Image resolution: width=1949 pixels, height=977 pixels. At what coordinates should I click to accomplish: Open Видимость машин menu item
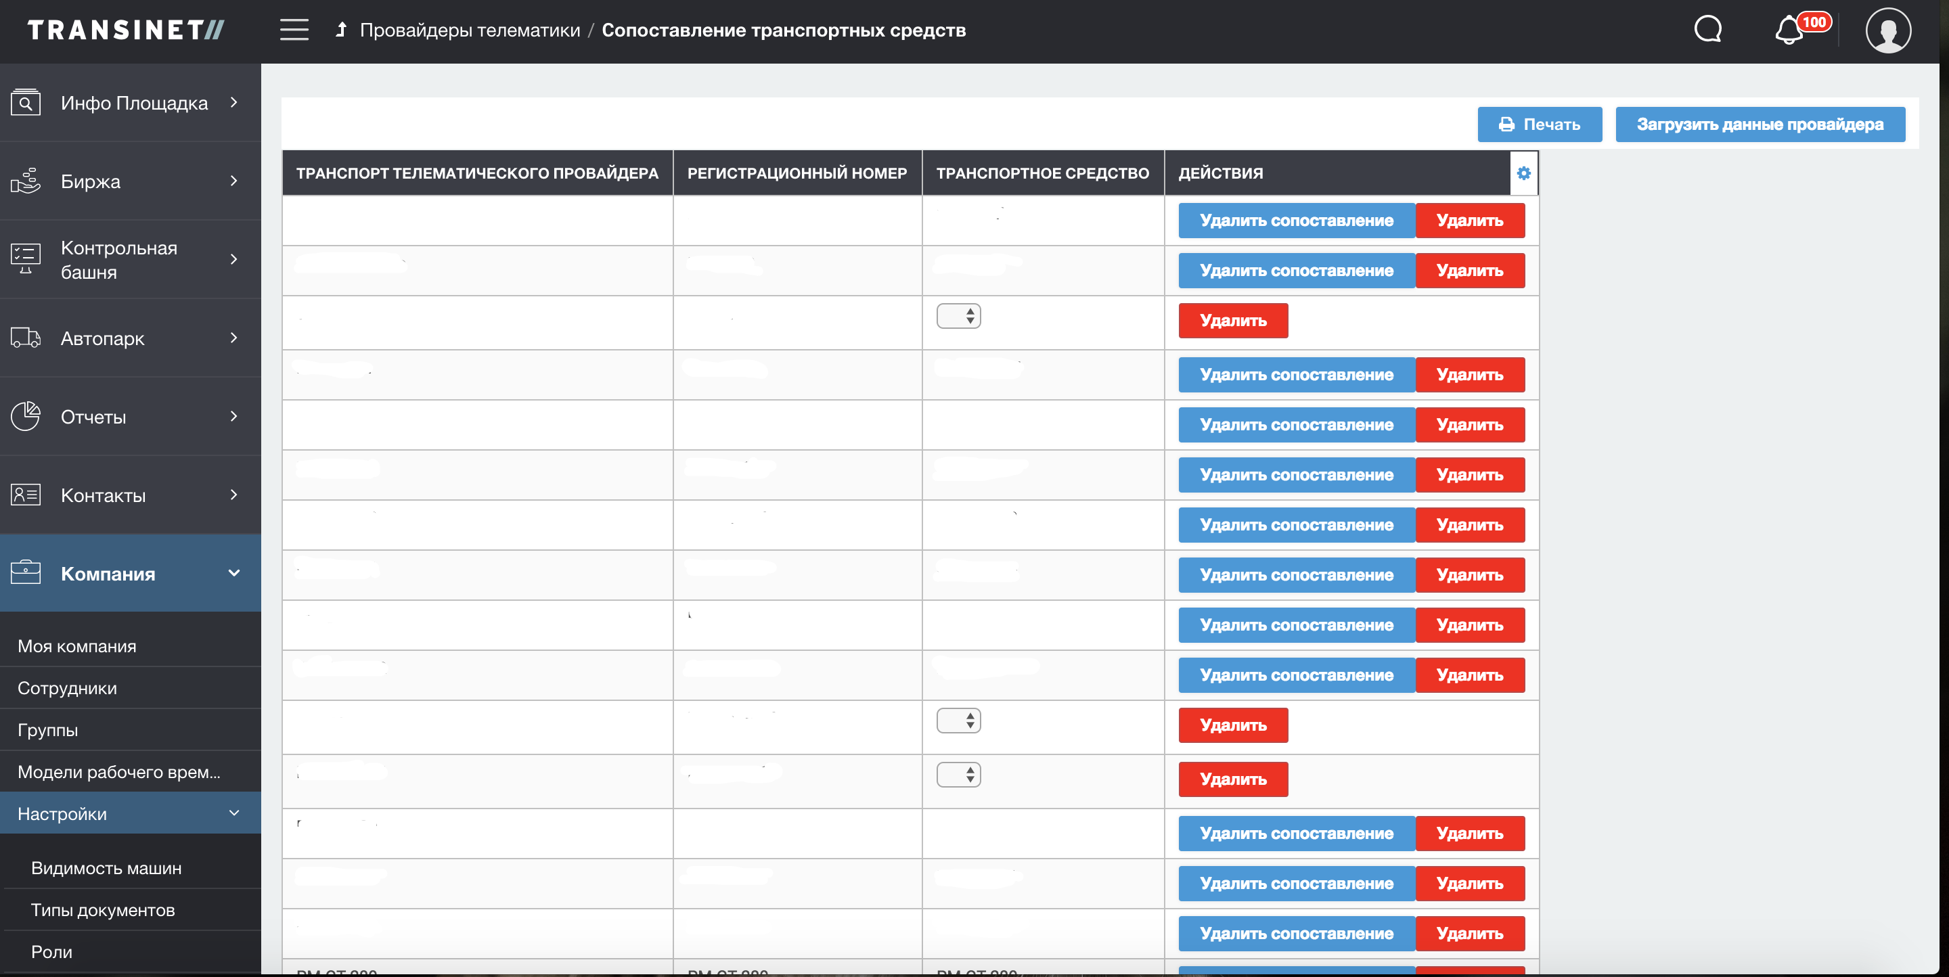tap(106, 868)
